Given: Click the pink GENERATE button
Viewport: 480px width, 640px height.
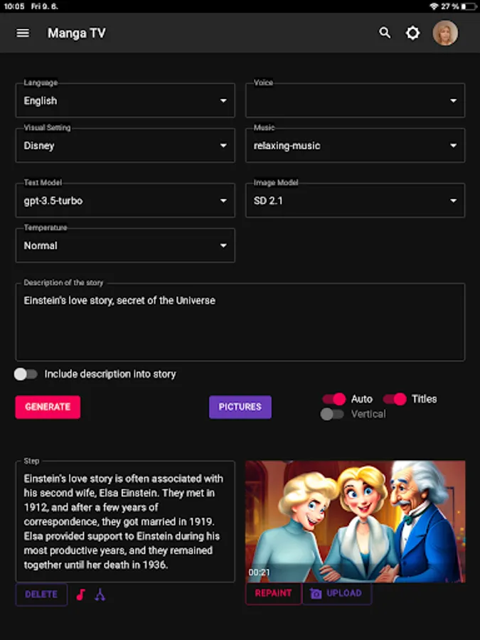Looking at the screenshot, I should tap(48, 407).
